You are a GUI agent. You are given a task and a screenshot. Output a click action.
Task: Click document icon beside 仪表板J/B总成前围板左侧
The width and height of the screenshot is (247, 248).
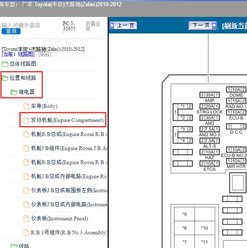[x=26, y=191]
